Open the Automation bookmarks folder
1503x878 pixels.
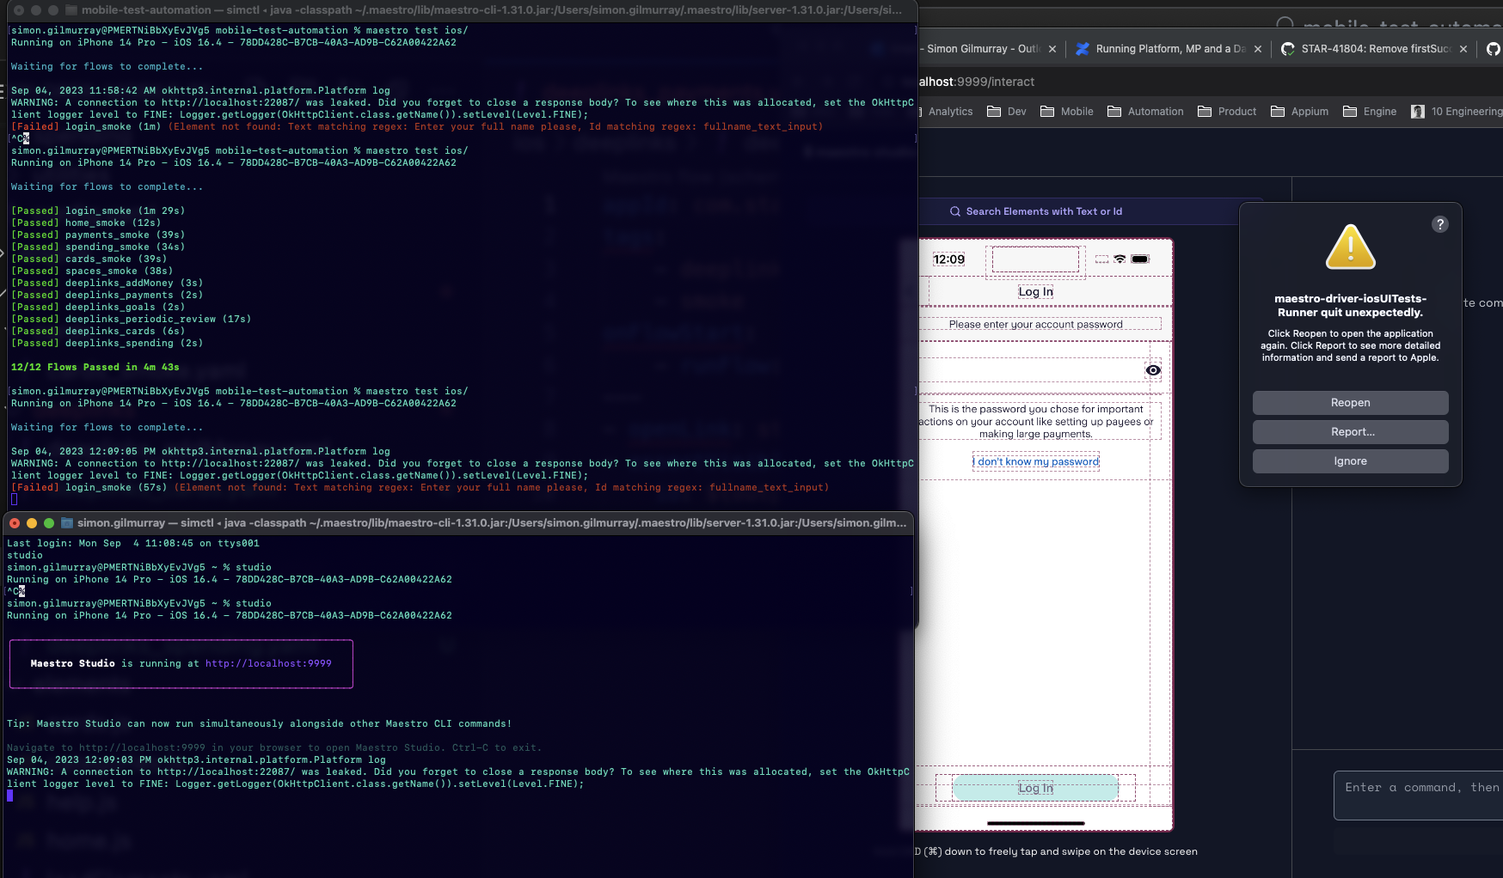pos(1145,112)
